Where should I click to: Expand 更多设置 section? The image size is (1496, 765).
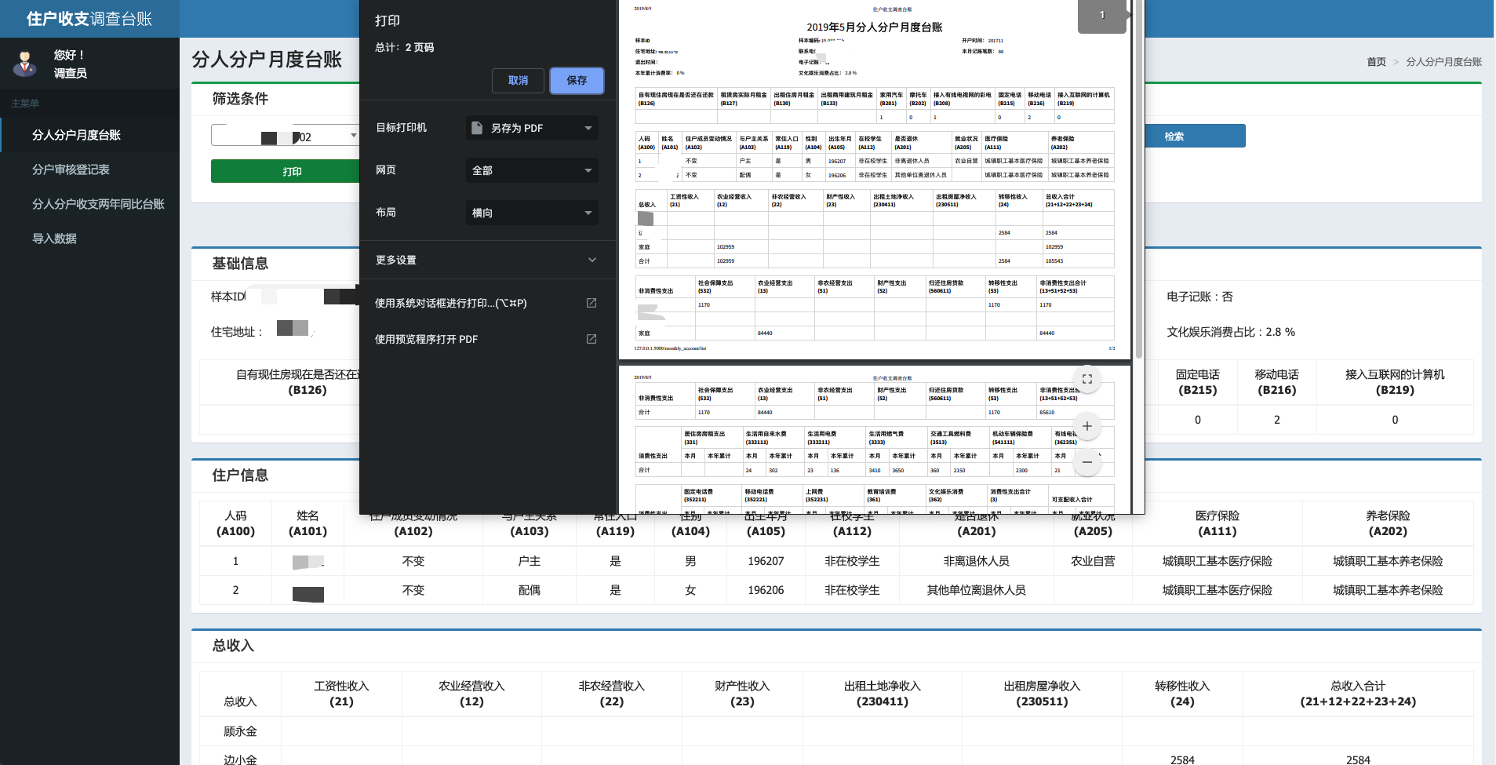(x=486, y=260)
